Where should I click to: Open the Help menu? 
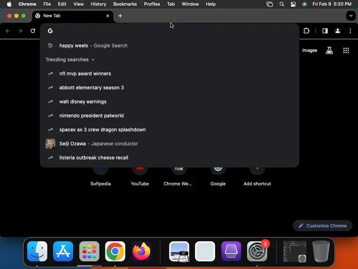point(210,4)
